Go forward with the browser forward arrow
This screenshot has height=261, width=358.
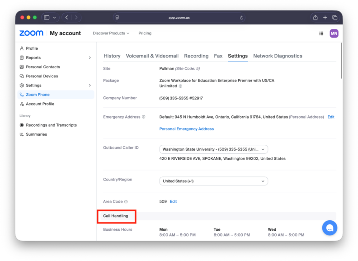point(76,17)
